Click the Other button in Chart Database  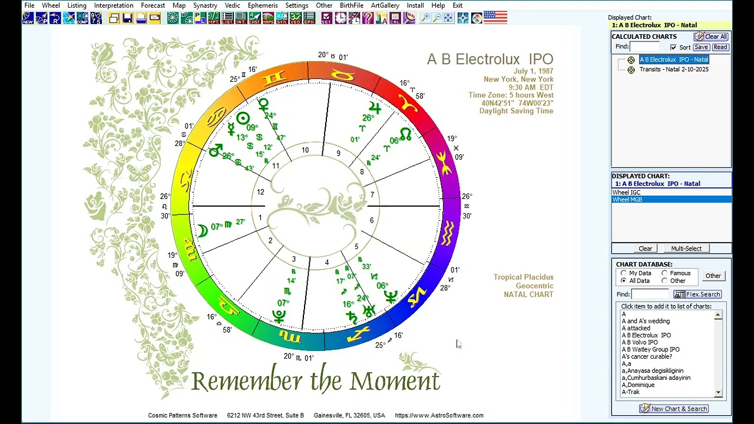[x=713, y=276]
